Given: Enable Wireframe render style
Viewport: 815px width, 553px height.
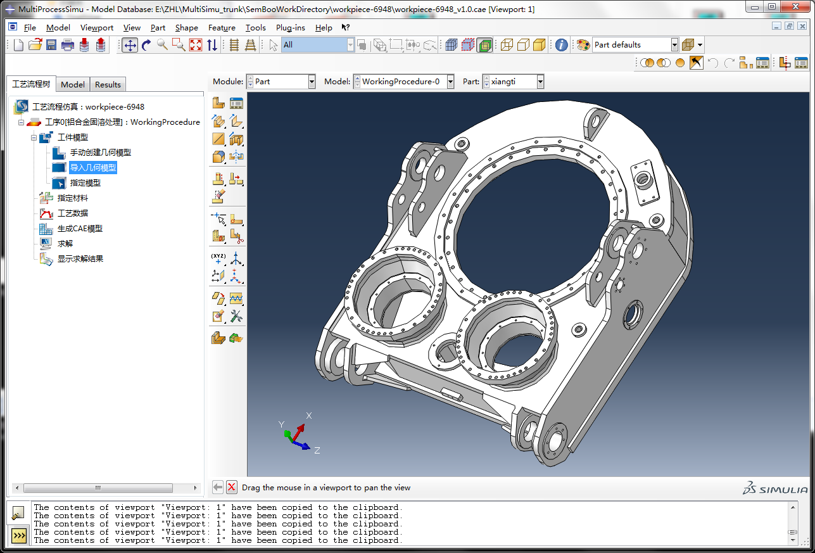Looking at the screenshot, I should [x=507, y=45].
